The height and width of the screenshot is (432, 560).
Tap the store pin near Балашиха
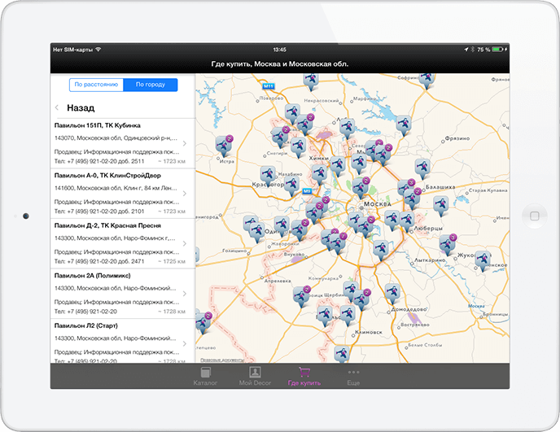point(421,169)
